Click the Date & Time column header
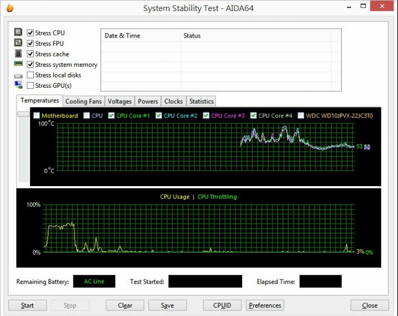Image resolution: width=398 pixels, height=316 pixels. pyautogui.click(x=141, y=36)
